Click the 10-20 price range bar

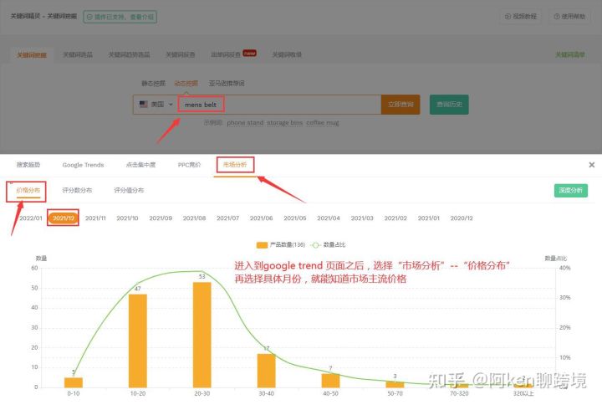click(x=138, y=341)
